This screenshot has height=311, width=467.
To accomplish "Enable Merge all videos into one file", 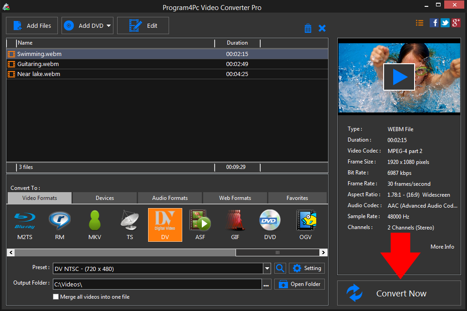I will [x=56, y=296].
